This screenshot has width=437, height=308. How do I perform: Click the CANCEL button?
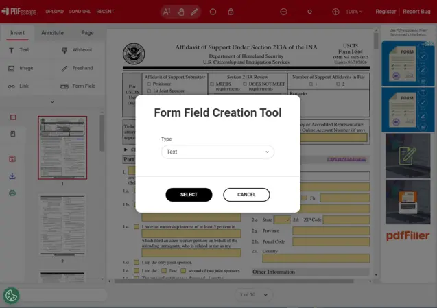246,195
